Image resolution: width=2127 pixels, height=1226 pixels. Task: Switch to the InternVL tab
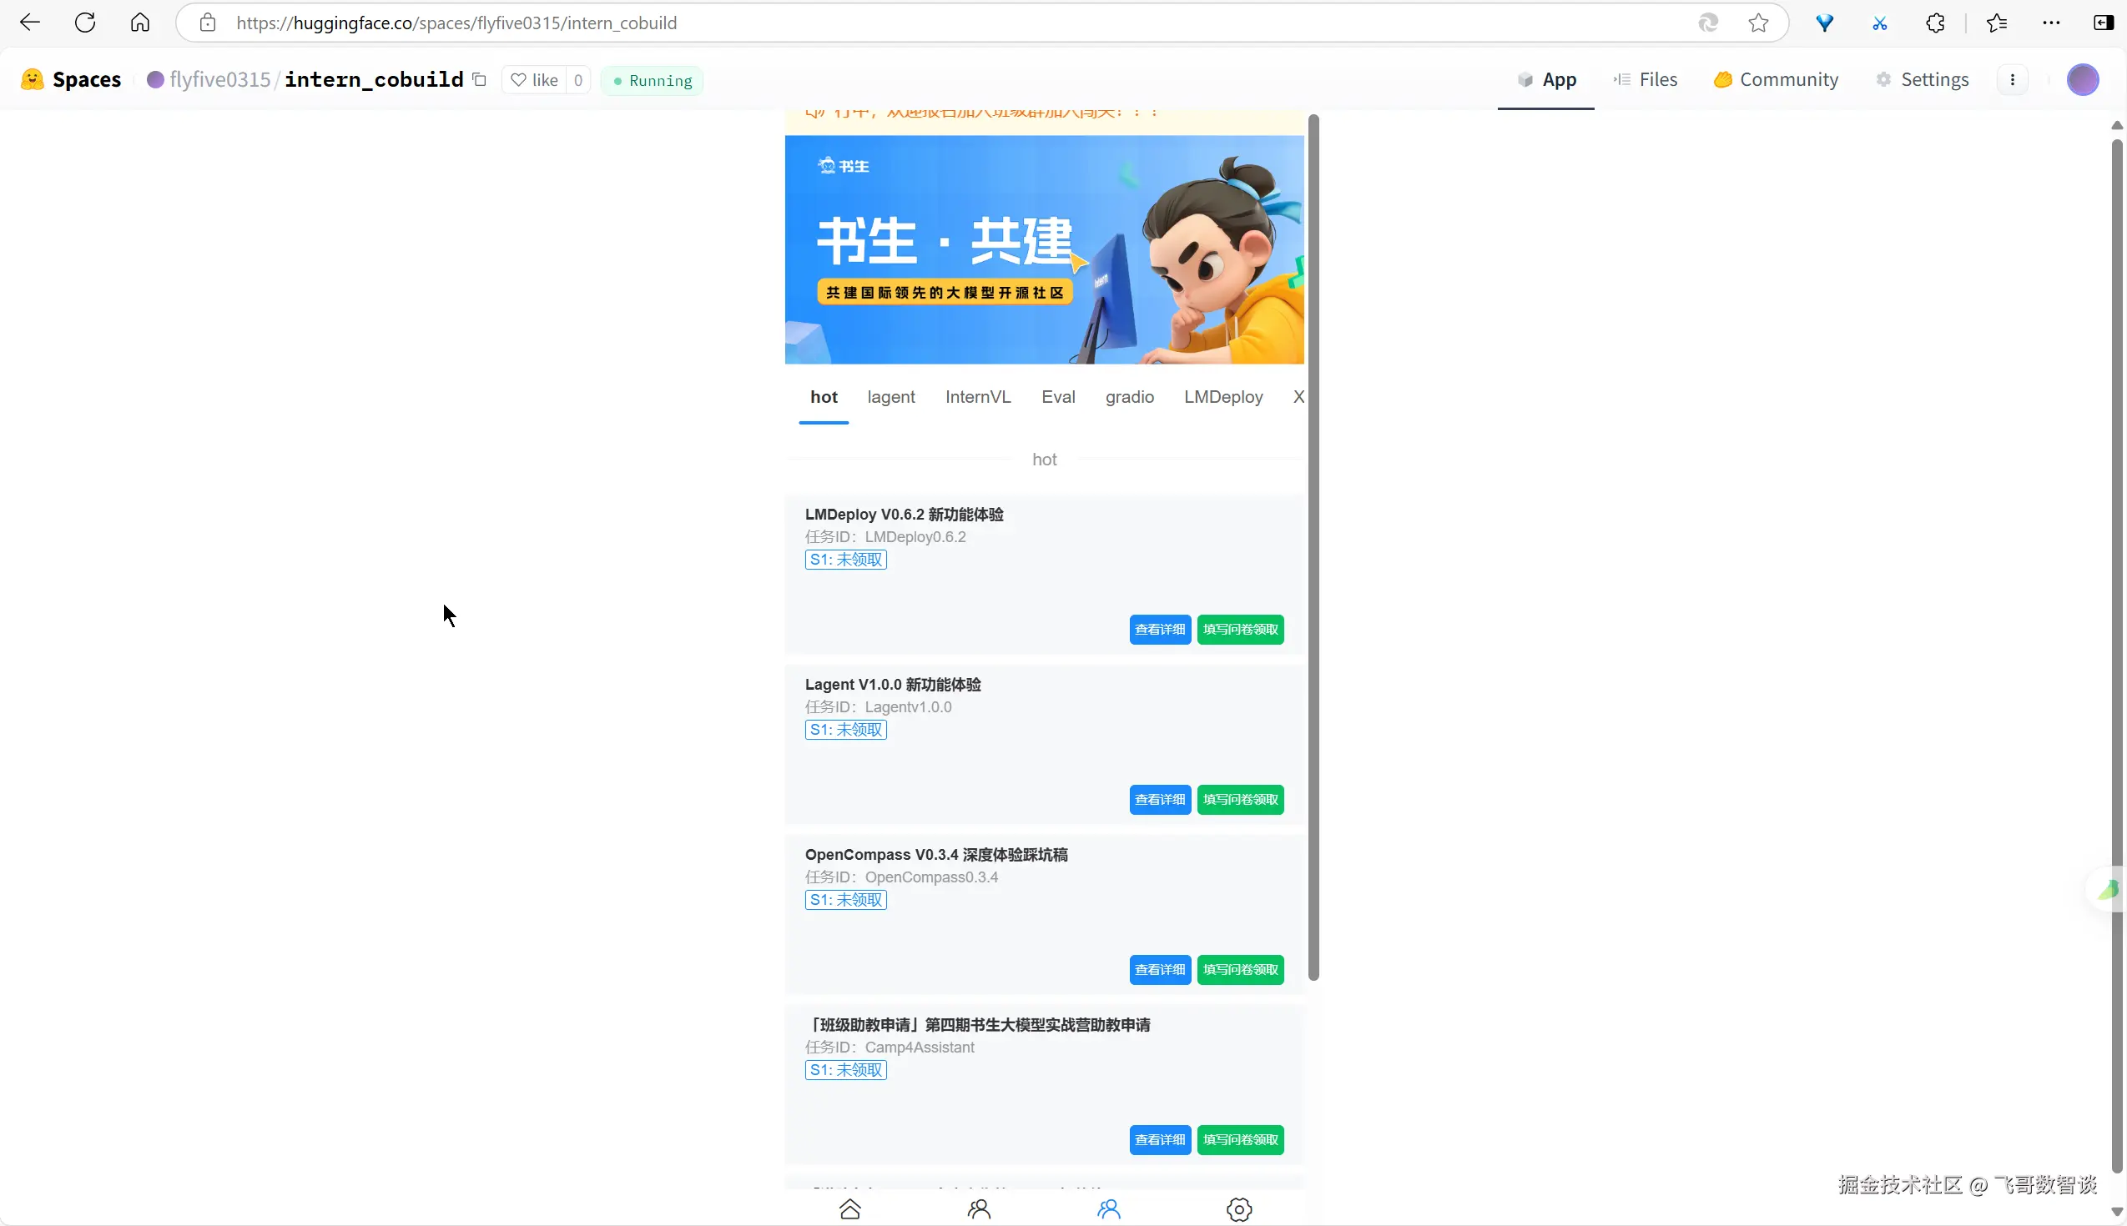tap(977, 397)
